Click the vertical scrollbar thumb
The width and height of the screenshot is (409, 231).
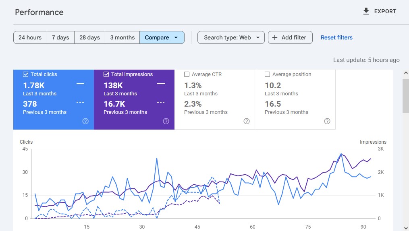click(405, 96)
